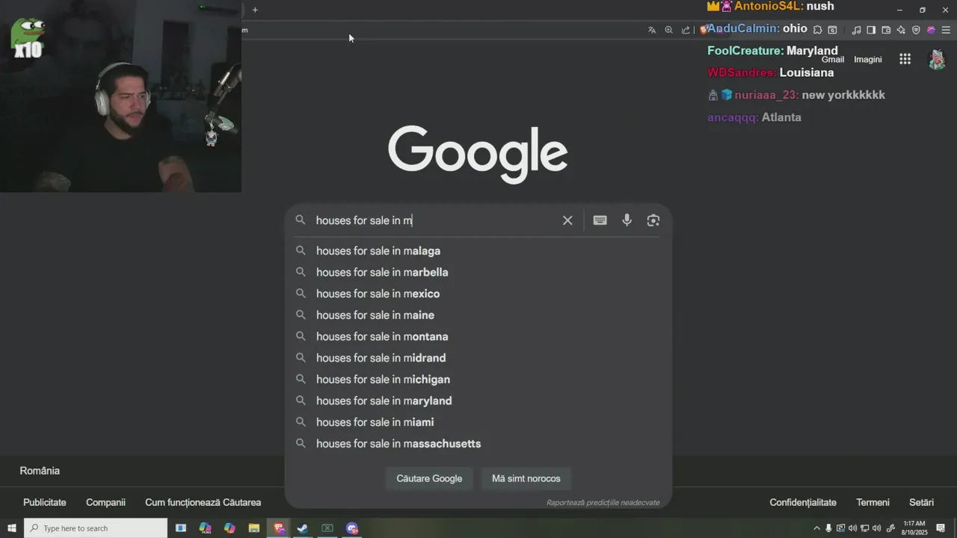Select suggestion "houses for sale in mexico"
The image size is (957, 538).
(478, 294)
